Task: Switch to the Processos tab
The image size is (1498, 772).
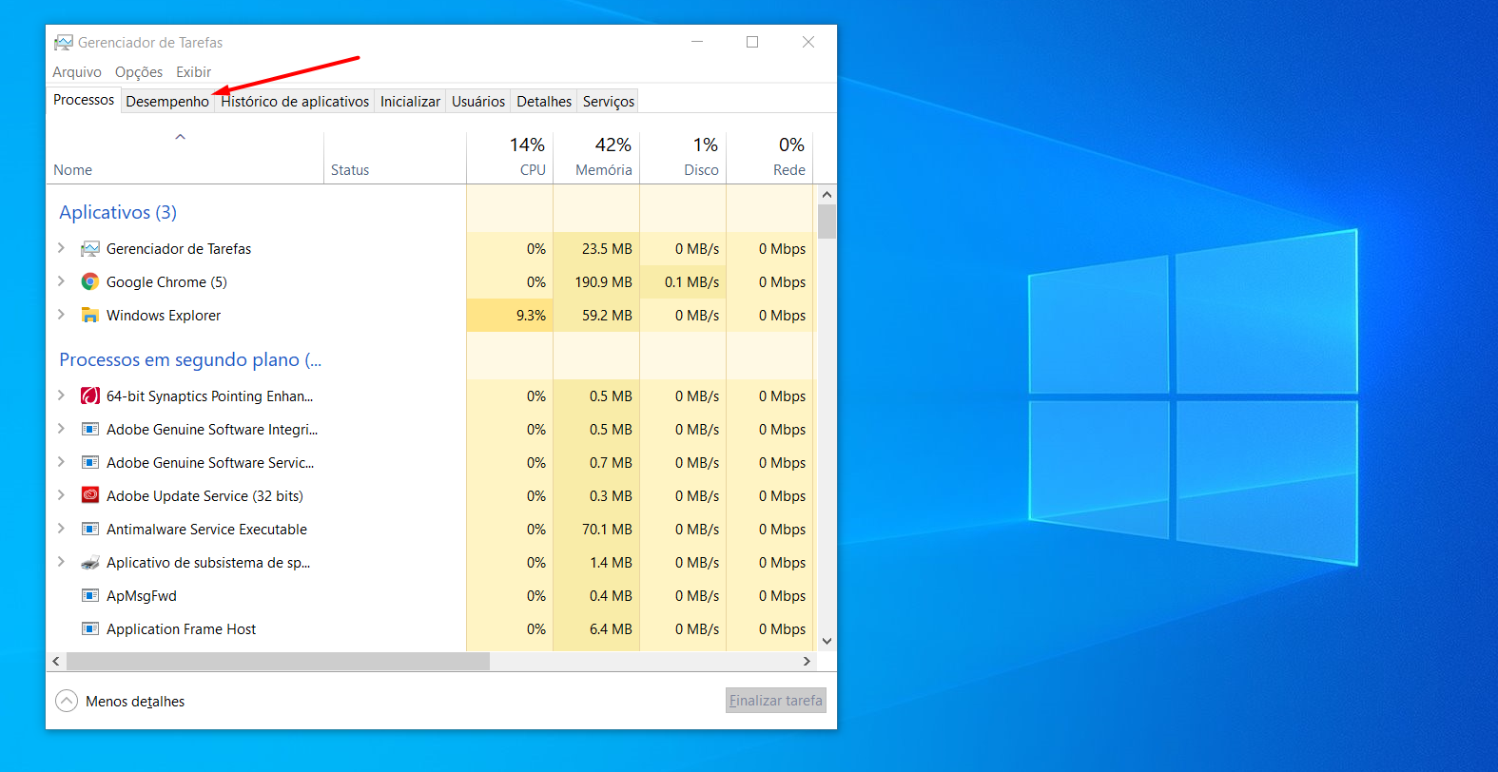Action: click(x=84, y=100)
